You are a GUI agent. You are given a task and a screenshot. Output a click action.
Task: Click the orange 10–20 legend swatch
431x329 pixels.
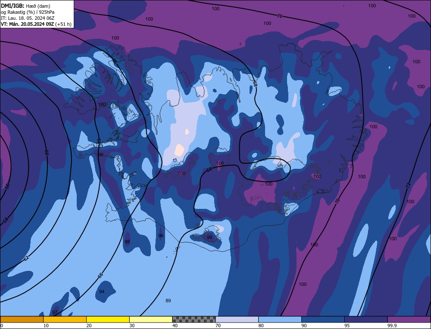[x=65, y=320]
